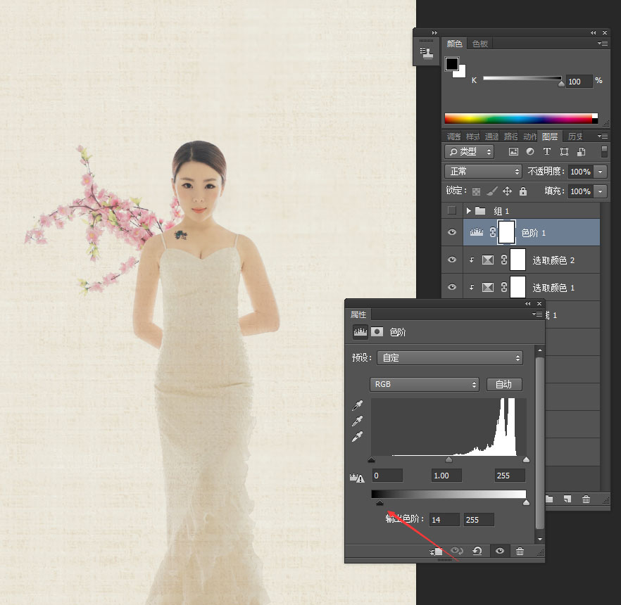The height and width of the screenshot is (605, 621).
Task: Click the clip to layer icon
Action: click(436, 552)
